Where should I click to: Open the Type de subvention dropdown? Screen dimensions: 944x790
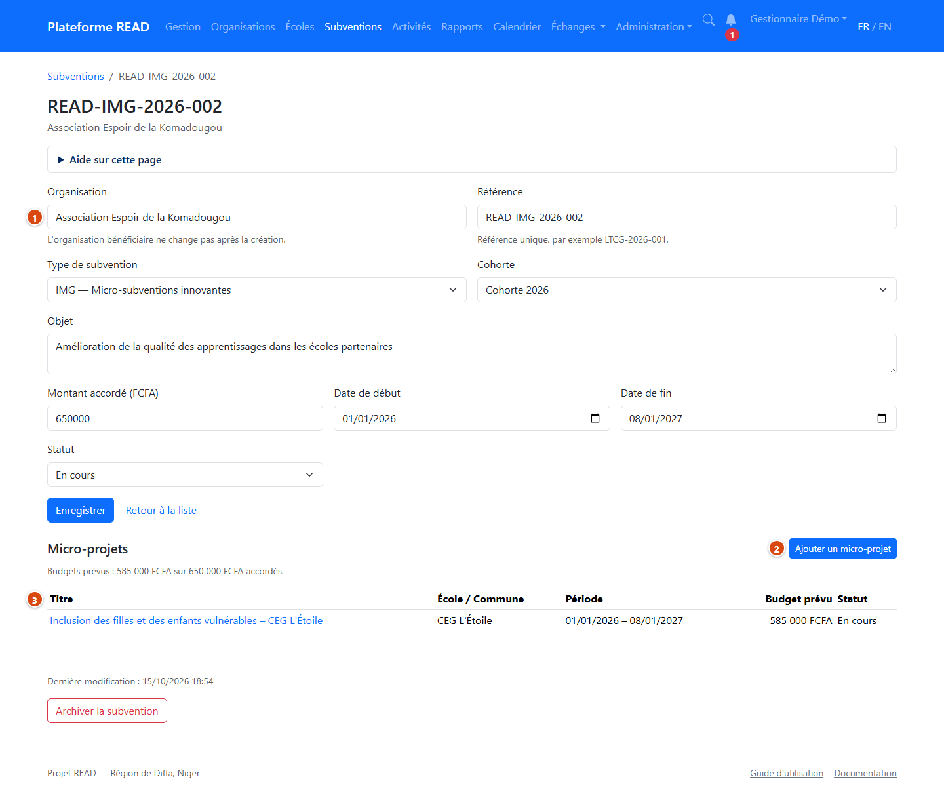pos(257,290)
